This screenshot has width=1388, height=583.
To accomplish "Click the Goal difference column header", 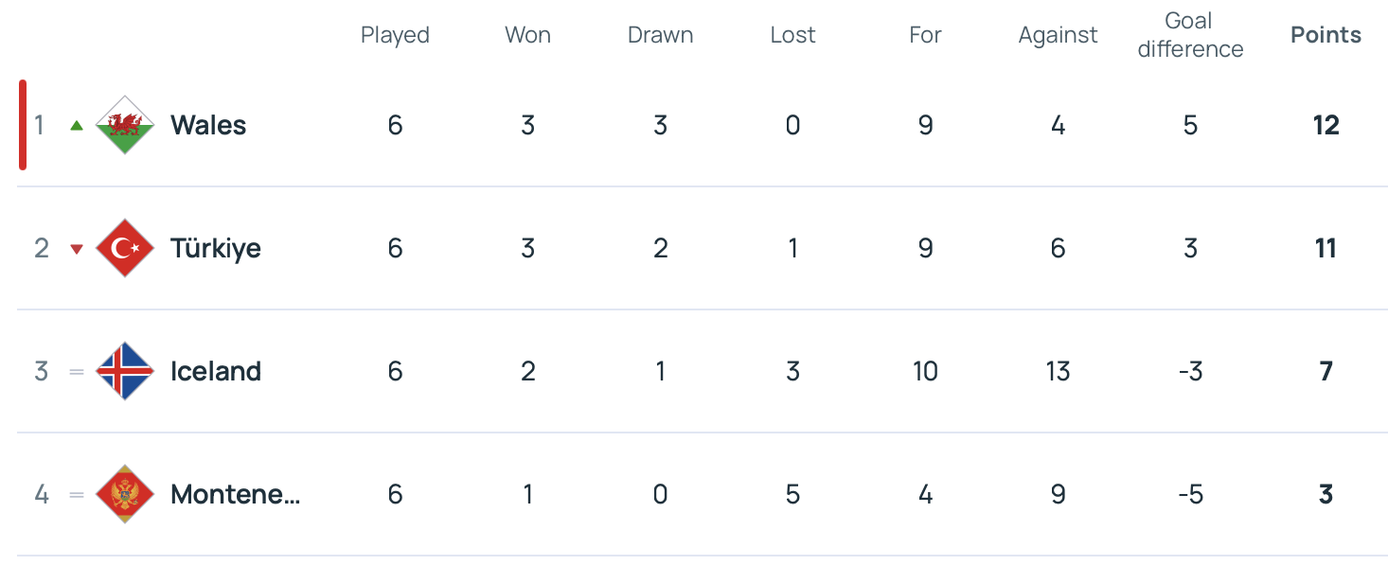I will (1190, 35).
